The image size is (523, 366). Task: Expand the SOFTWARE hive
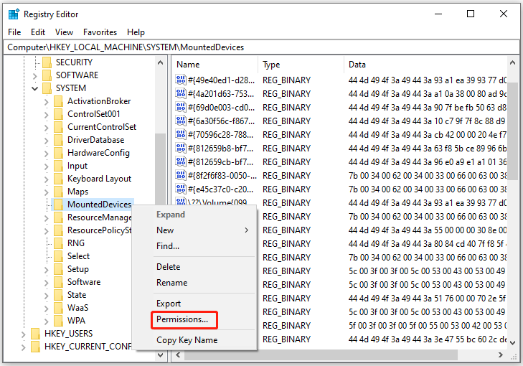34,76
